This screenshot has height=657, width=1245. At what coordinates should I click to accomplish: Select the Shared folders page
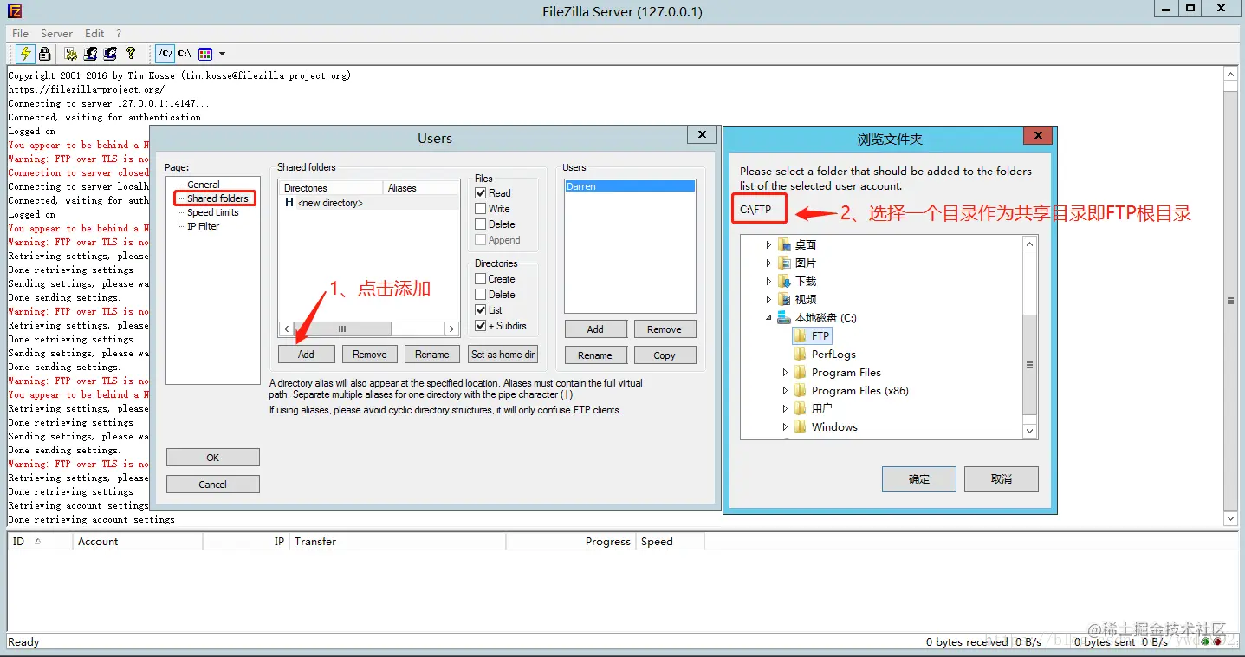click(x=217, y=198)
